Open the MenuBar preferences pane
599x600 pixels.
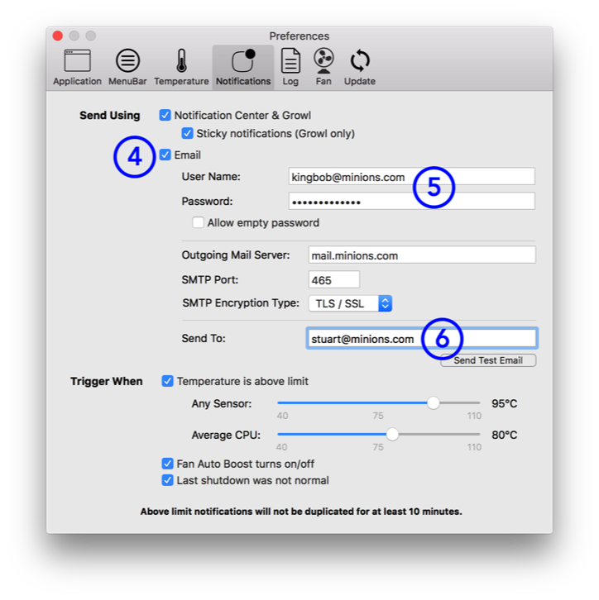[x=127, y=67]
